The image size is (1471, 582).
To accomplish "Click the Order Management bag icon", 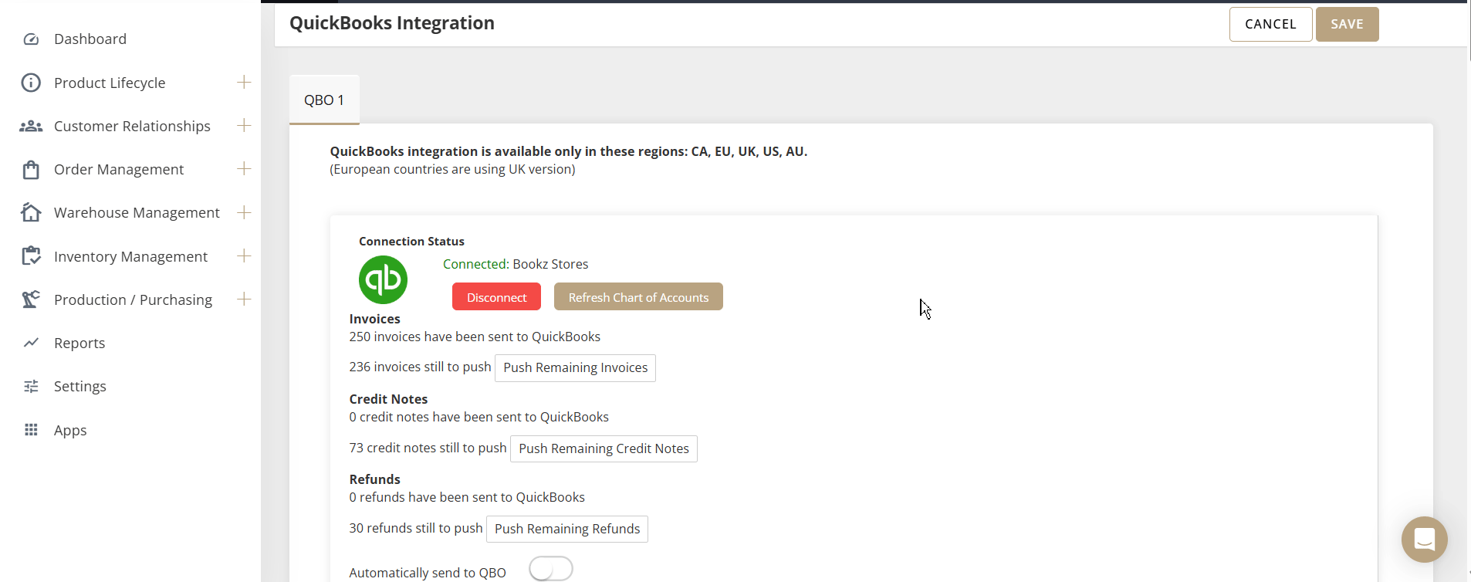I will click(x=31, y=170).
